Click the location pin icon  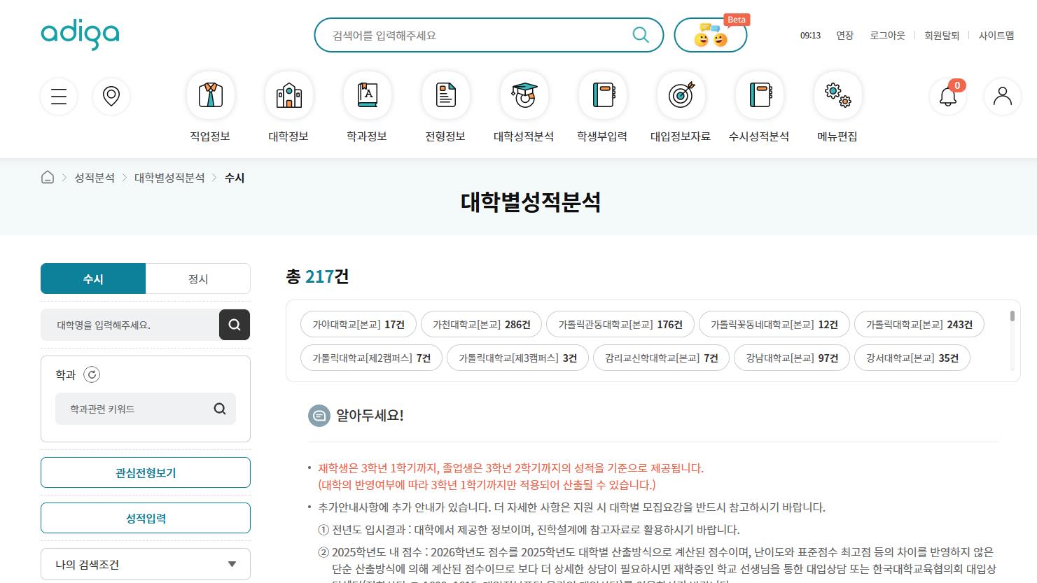[111, 97]
